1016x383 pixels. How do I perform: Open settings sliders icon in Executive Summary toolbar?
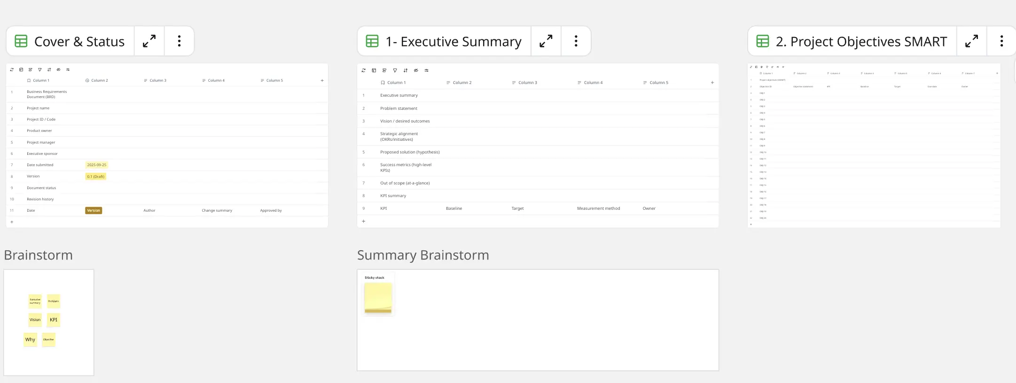click(x=427, y=70)
